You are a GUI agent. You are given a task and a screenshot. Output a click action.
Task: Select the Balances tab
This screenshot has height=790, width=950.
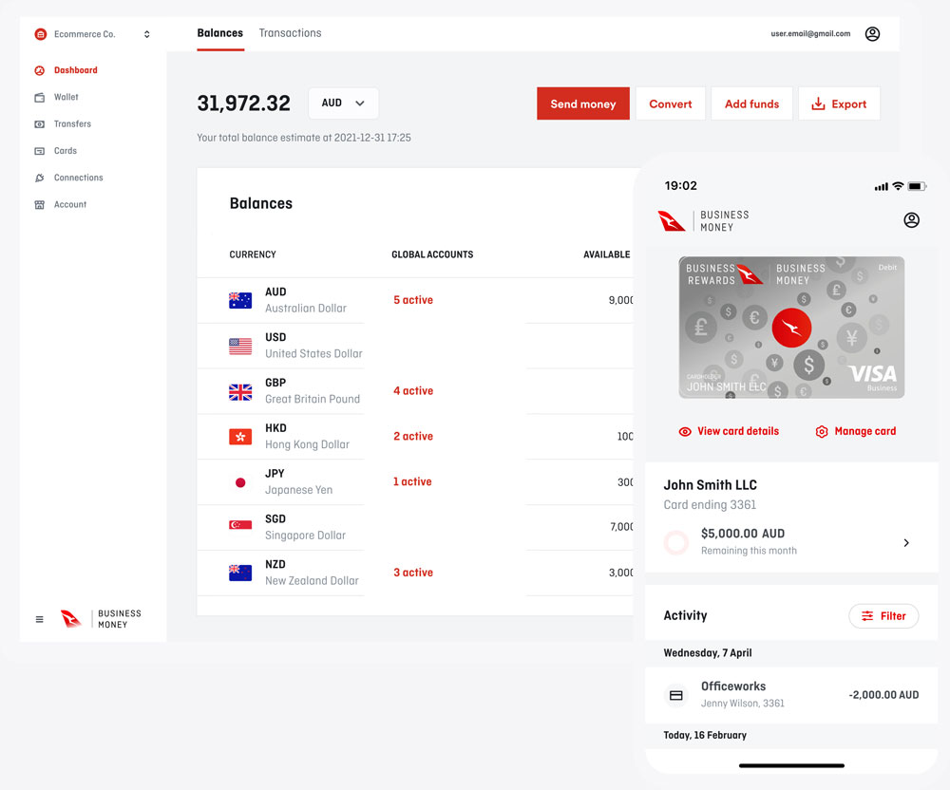[220, 33]
